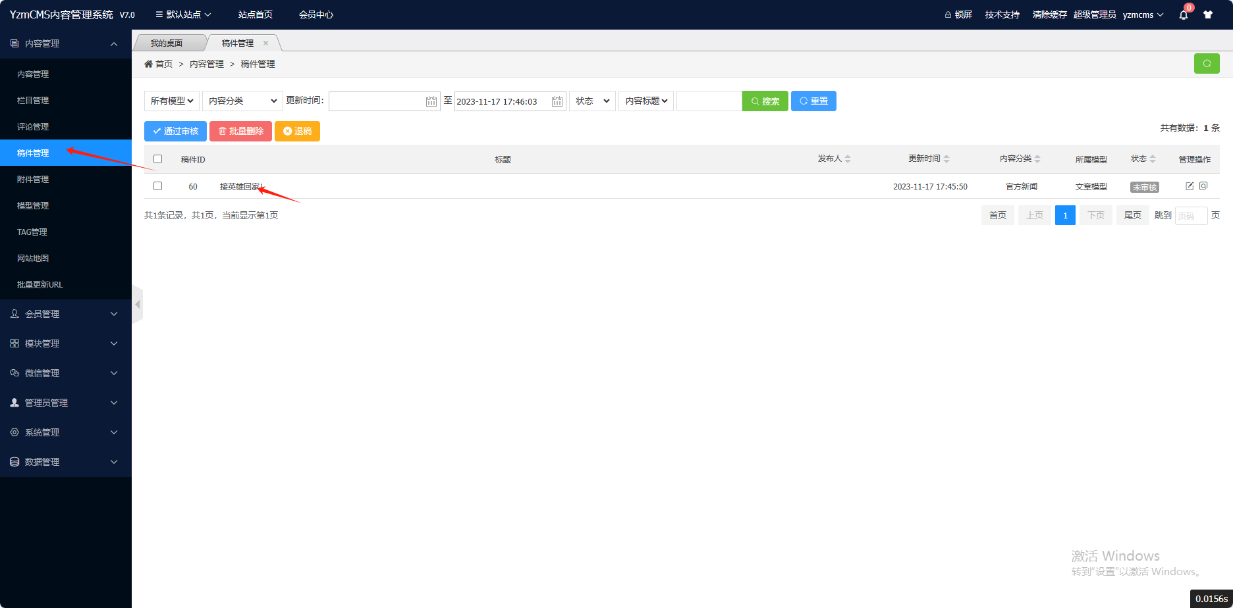1233x608 pixels.
Task: Click 清除缓存 in the top bar
Action: (1050, 14)
